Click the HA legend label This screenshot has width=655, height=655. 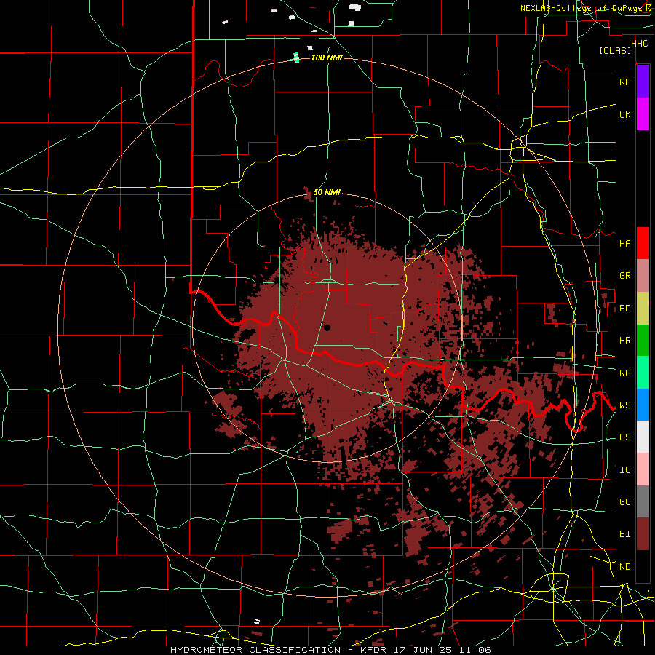pyautogui.click(x=624, y=244)
